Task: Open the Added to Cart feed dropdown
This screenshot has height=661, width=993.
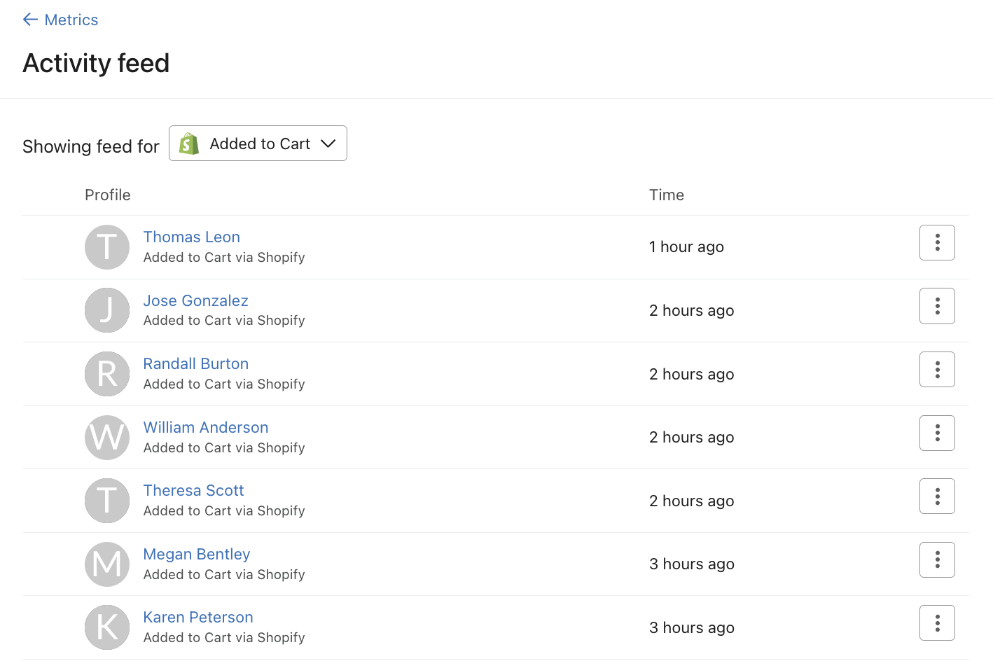Action: (258, 143)
